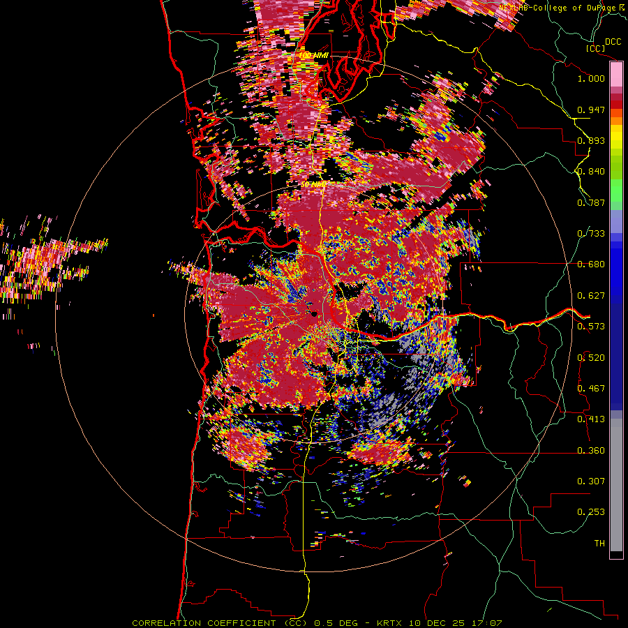
Task: Click the 0.520 scale label
Action: [x=591, y=358]
